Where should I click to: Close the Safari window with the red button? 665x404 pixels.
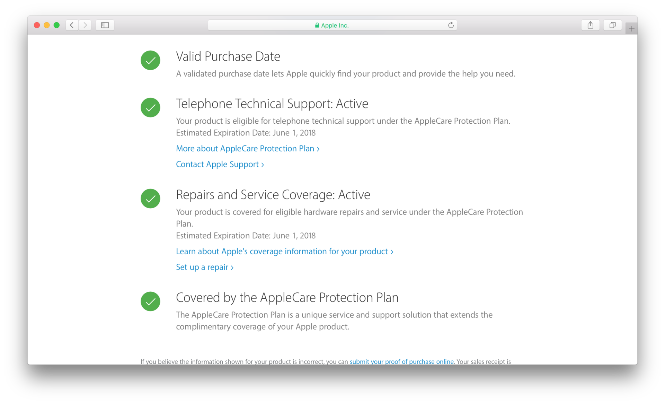[37, 25]
